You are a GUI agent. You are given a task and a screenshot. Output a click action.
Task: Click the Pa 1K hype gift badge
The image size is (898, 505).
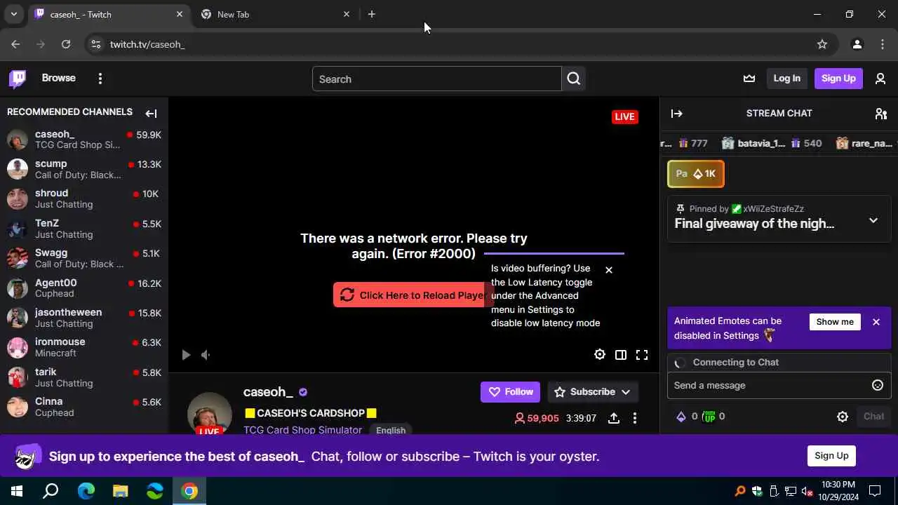696,174
